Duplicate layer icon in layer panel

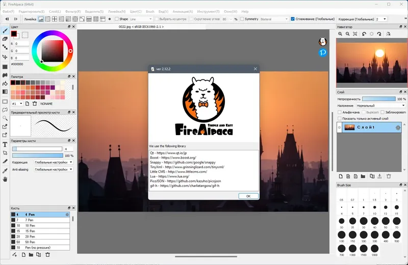click(372, 176)
